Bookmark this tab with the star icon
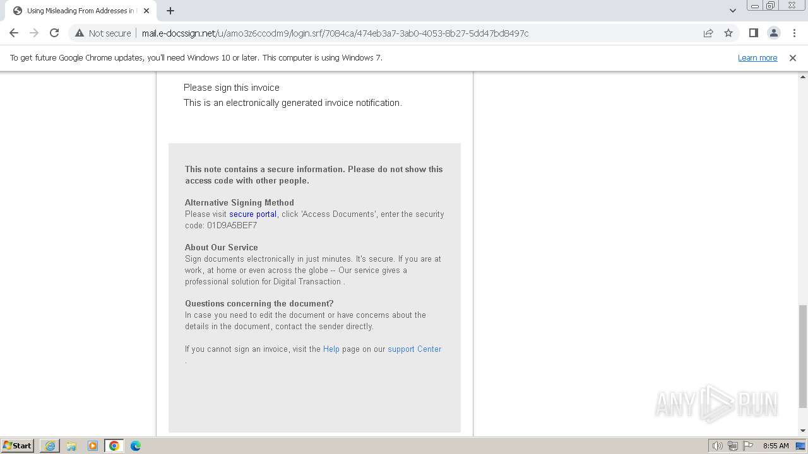 click(728, 33)
